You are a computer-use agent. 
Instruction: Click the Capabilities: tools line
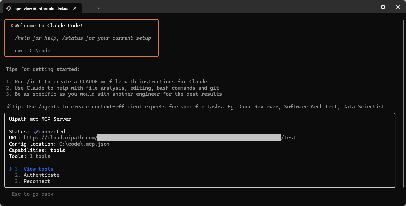pyautogui.click(x=37, y=150)
